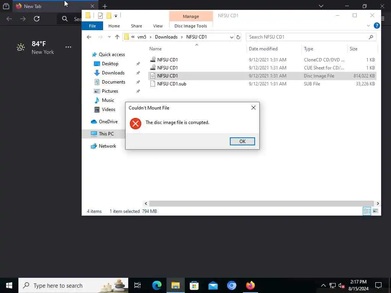This screenshot has width=391, height=293.
Task: Expand the ribbon with chevron arrow
Action: point(368,26)
